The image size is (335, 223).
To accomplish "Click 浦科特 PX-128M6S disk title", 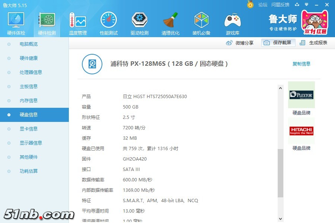I will (169, 64).
